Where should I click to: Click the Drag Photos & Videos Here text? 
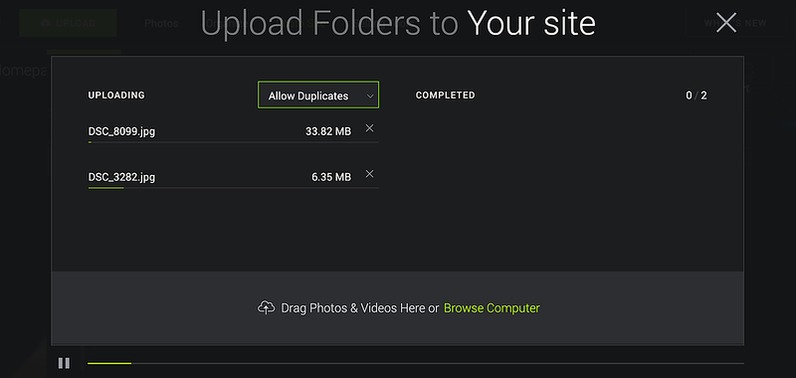(359, 308)
